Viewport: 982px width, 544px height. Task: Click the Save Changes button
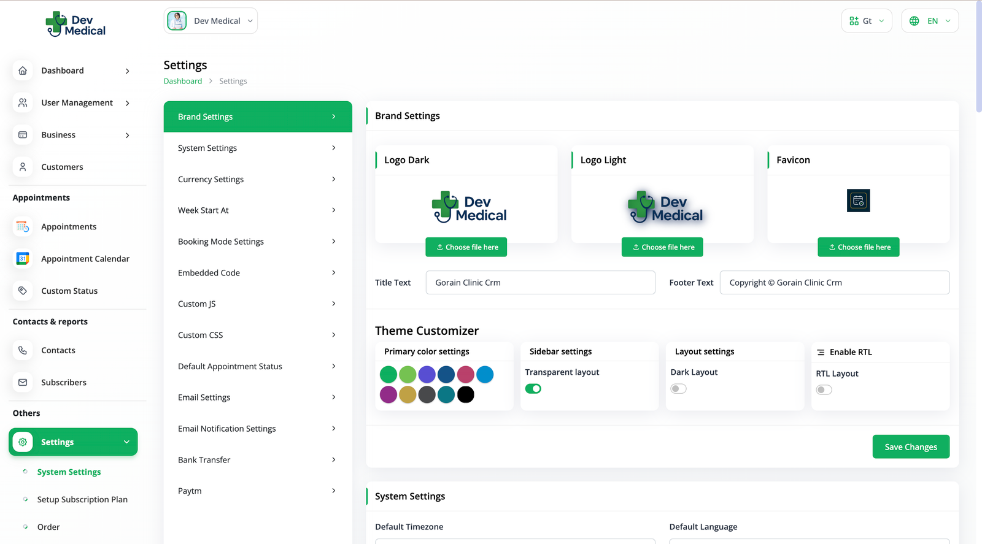coord(911,447)
